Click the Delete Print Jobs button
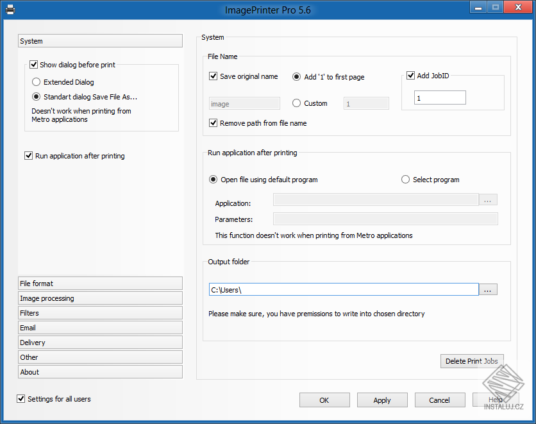The width and height of the screenshot is (536, 424). click(472, 361)
